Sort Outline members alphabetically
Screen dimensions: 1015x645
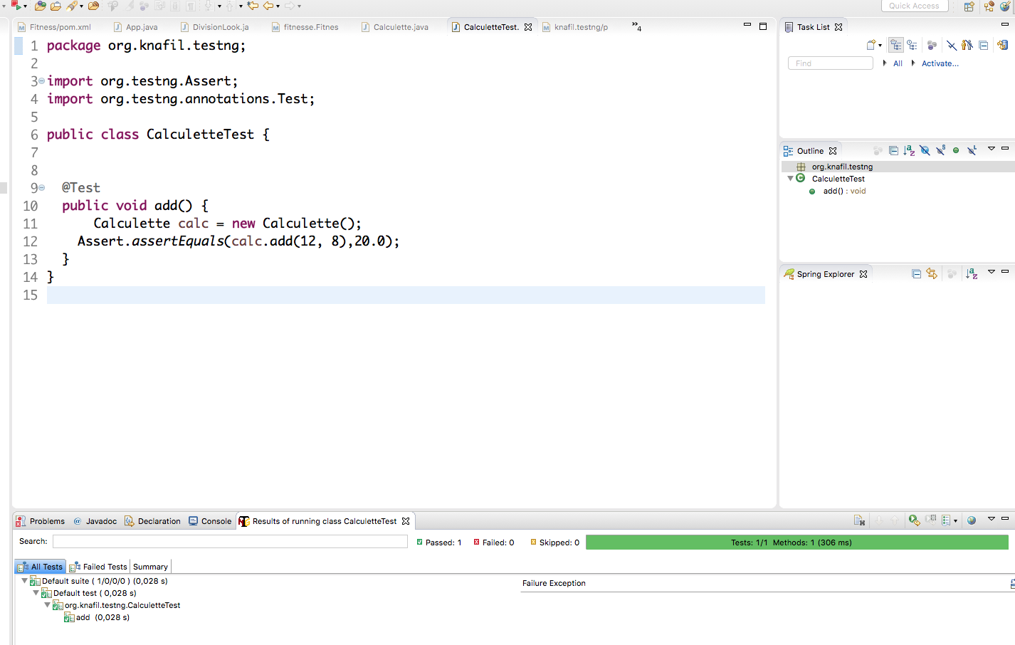(x=909, y=150)
